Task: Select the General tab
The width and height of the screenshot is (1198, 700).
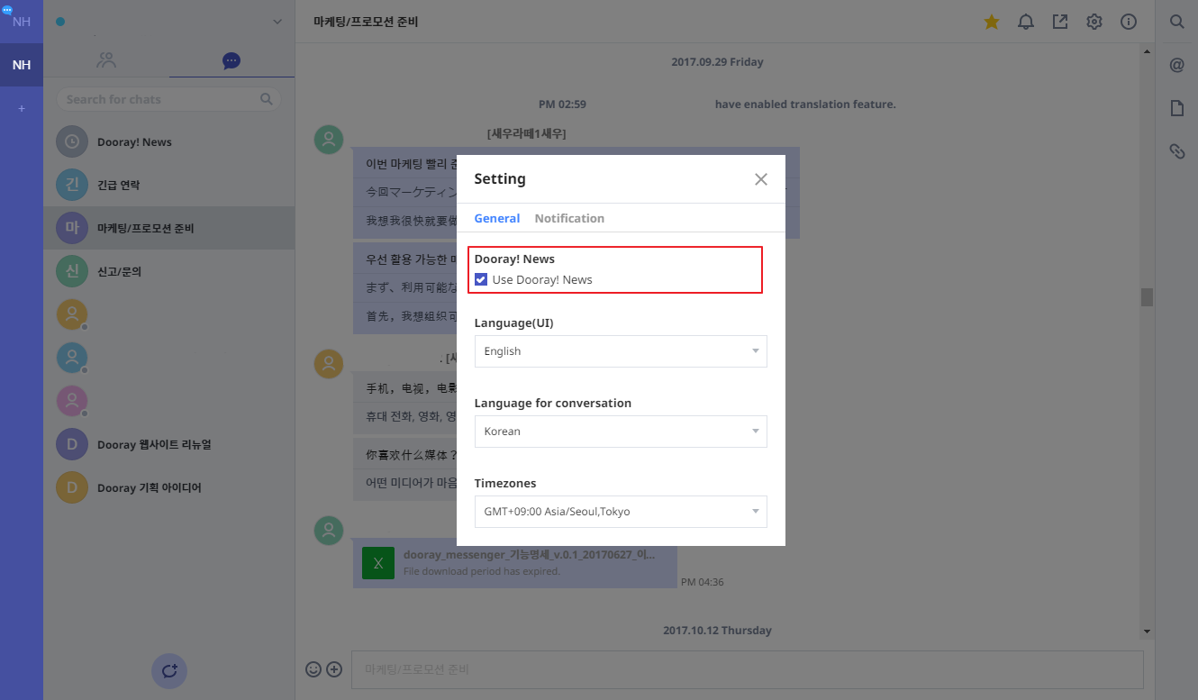Action: 497,218
